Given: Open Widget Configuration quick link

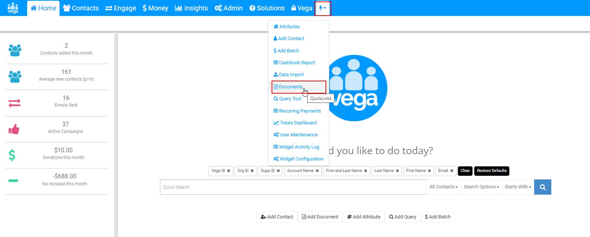Looking at the screenshot, I should [298, 159].
